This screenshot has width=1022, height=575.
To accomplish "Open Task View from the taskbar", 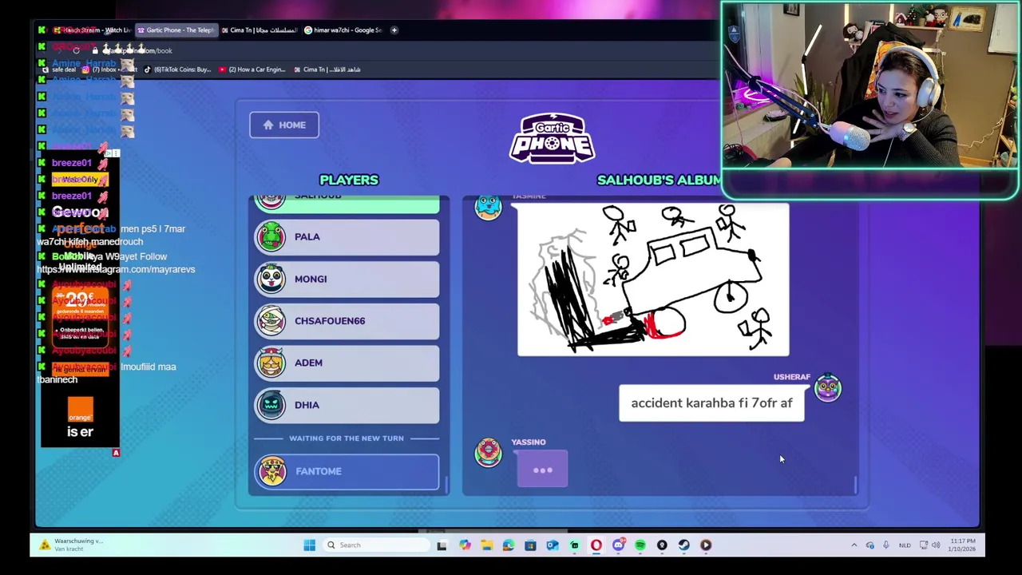I will pyautogui.click(x=442, y=545).
